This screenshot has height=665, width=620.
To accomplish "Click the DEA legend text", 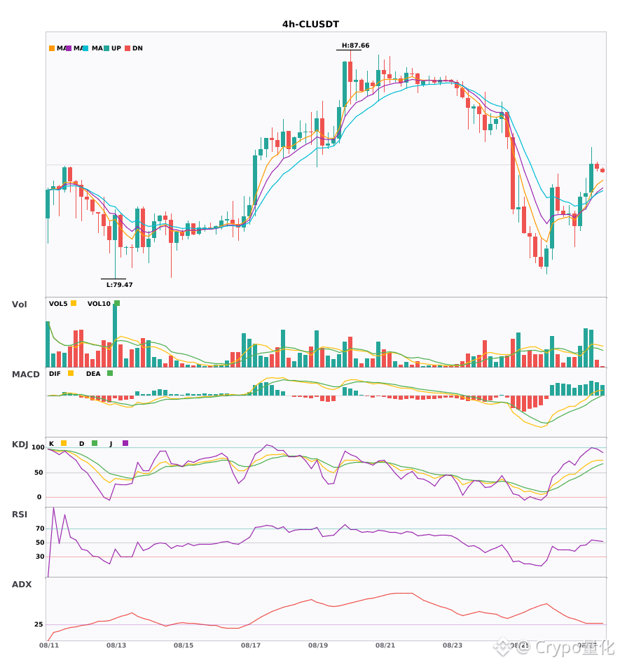I will (x=93, y=374).
